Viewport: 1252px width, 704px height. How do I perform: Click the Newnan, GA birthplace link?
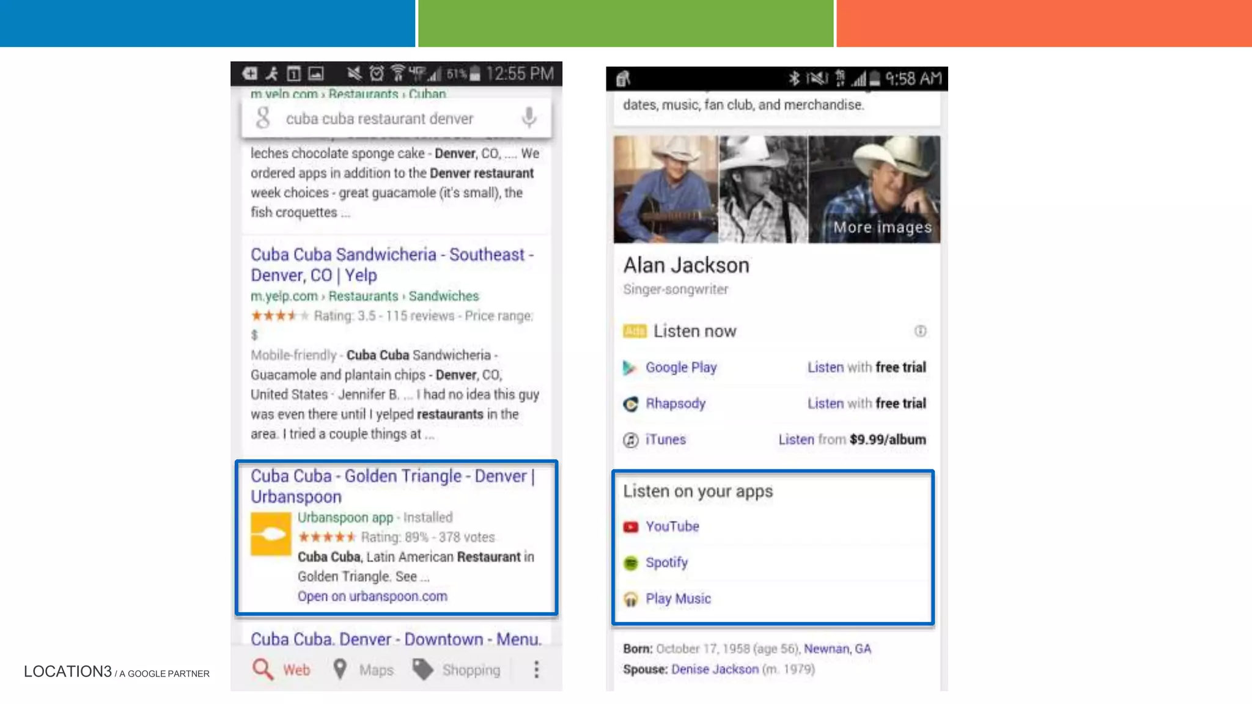tap(837, 648)
